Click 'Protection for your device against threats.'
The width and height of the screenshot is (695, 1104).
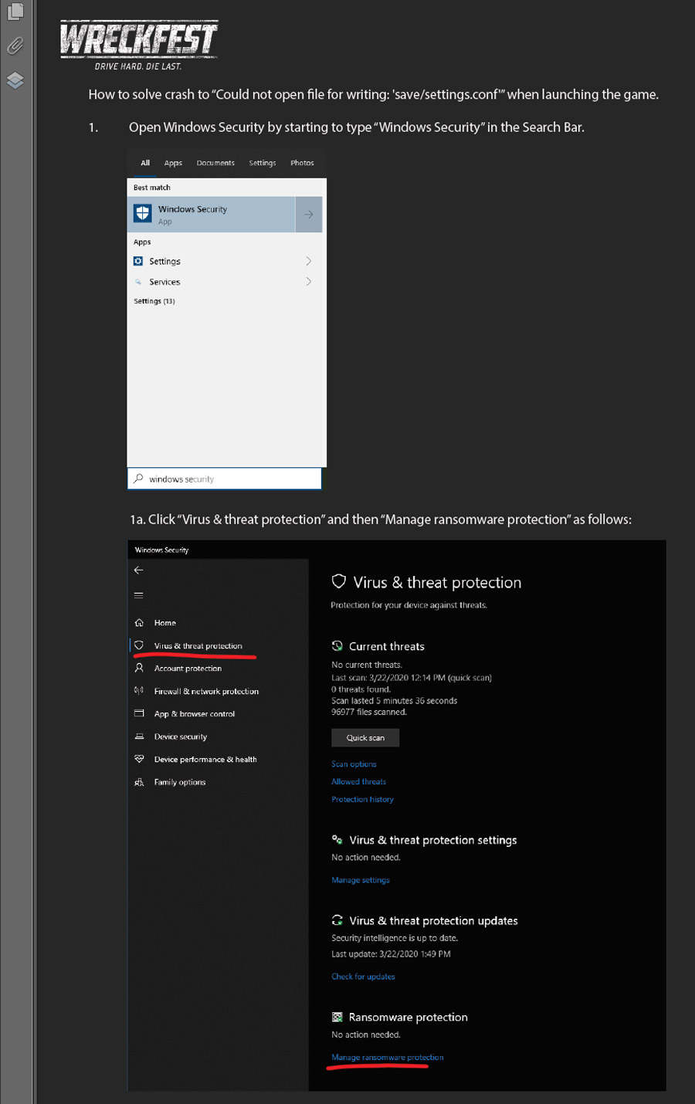[409, 605]
